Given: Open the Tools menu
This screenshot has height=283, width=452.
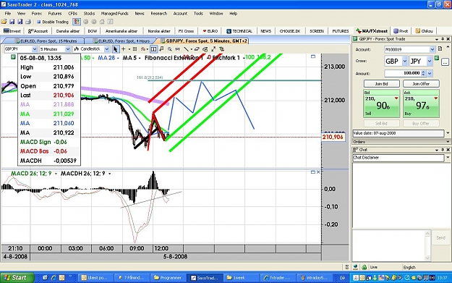Looking at the screenshot, I should pyautogui.click(x=198, y=14).
